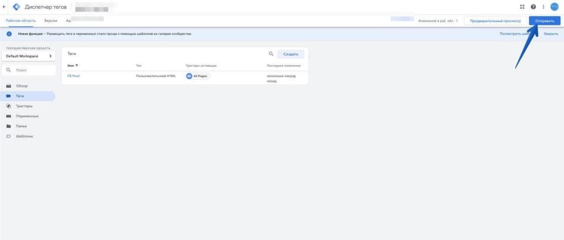Click the blue info icon in the banner
This screenshot has width=564, height=240.
point(9,34)
